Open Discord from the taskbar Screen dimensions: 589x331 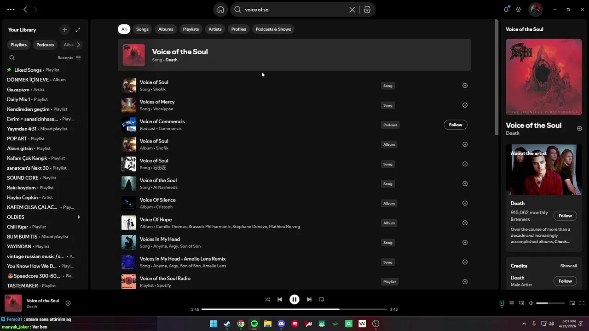281,324
